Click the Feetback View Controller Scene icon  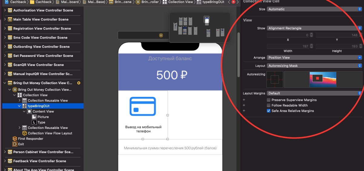point(10,161)
